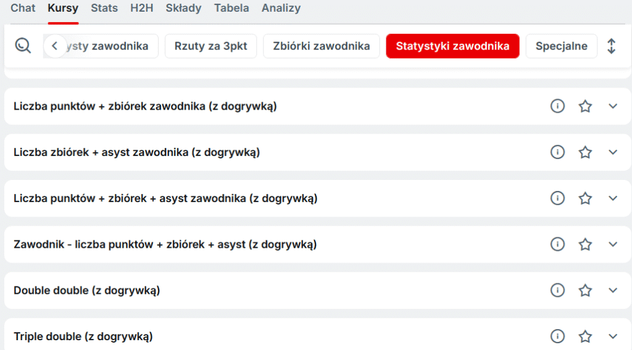This screenshot has width=632, height=350.
Task: Info icon for Zawodnik - liczba punktów row
Action: tap(557, 244)
